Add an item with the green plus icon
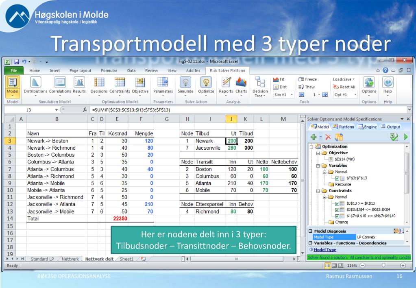Viewport: 416px width, 288px height. (x=314, y=137)
